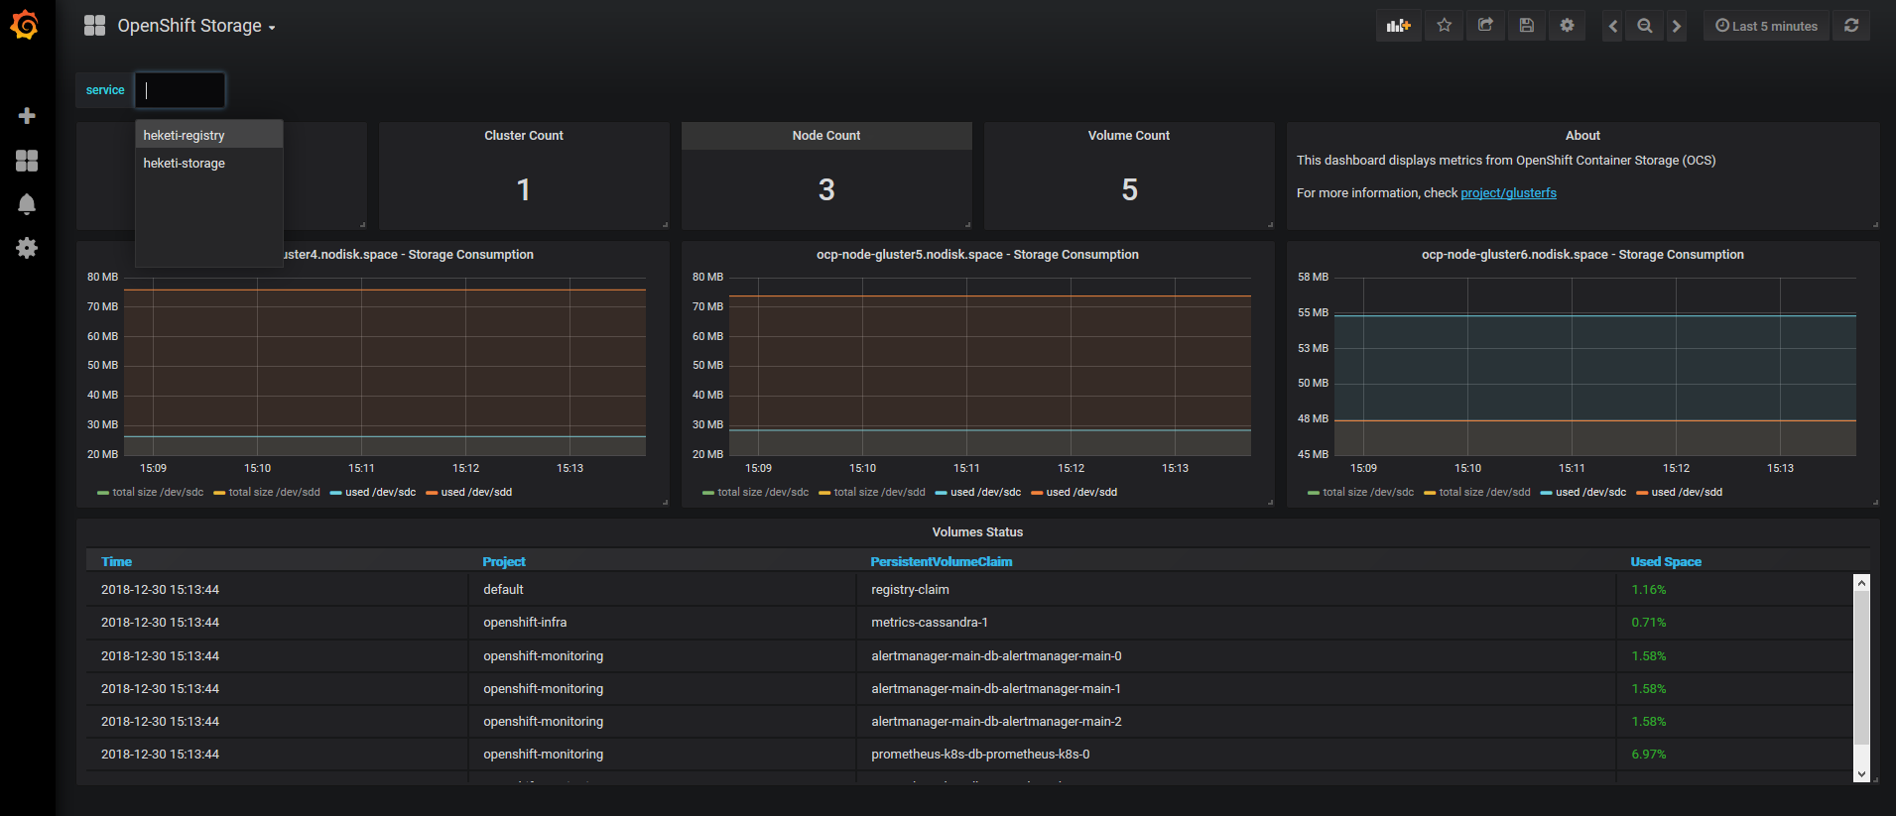The image size is (1896, 816).
Task: Open the project/glusterfs link
Action: tap(1508, 193)
